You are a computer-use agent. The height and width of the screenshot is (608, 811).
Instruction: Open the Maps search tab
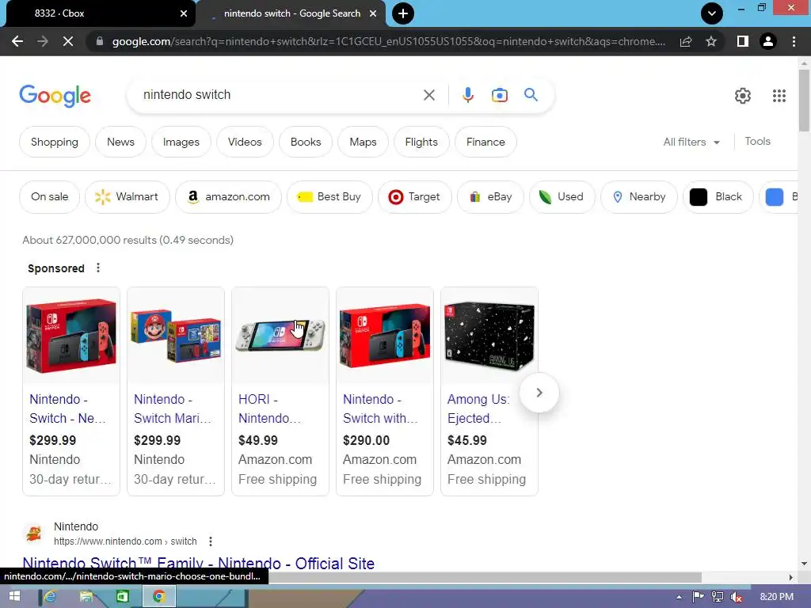tap(363, 142)
